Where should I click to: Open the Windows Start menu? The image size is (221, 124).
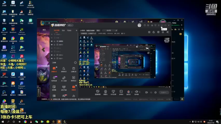[x=3, y=122]
